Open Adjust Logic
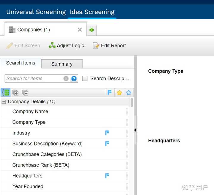The image size is (214, 195). coord(67,45)
